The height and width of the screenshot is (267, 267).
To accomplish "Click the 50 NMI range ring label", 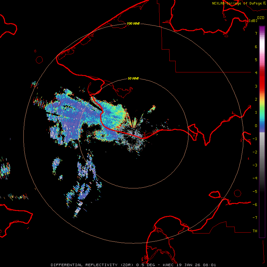I will pyautogui.click(x=133, y=78).
